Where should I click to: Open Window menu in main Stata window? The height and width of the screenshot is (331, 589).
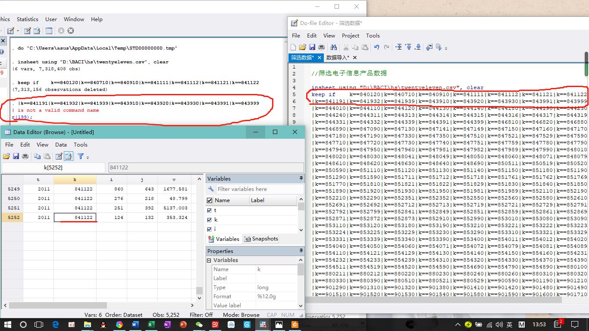point(74,19)
